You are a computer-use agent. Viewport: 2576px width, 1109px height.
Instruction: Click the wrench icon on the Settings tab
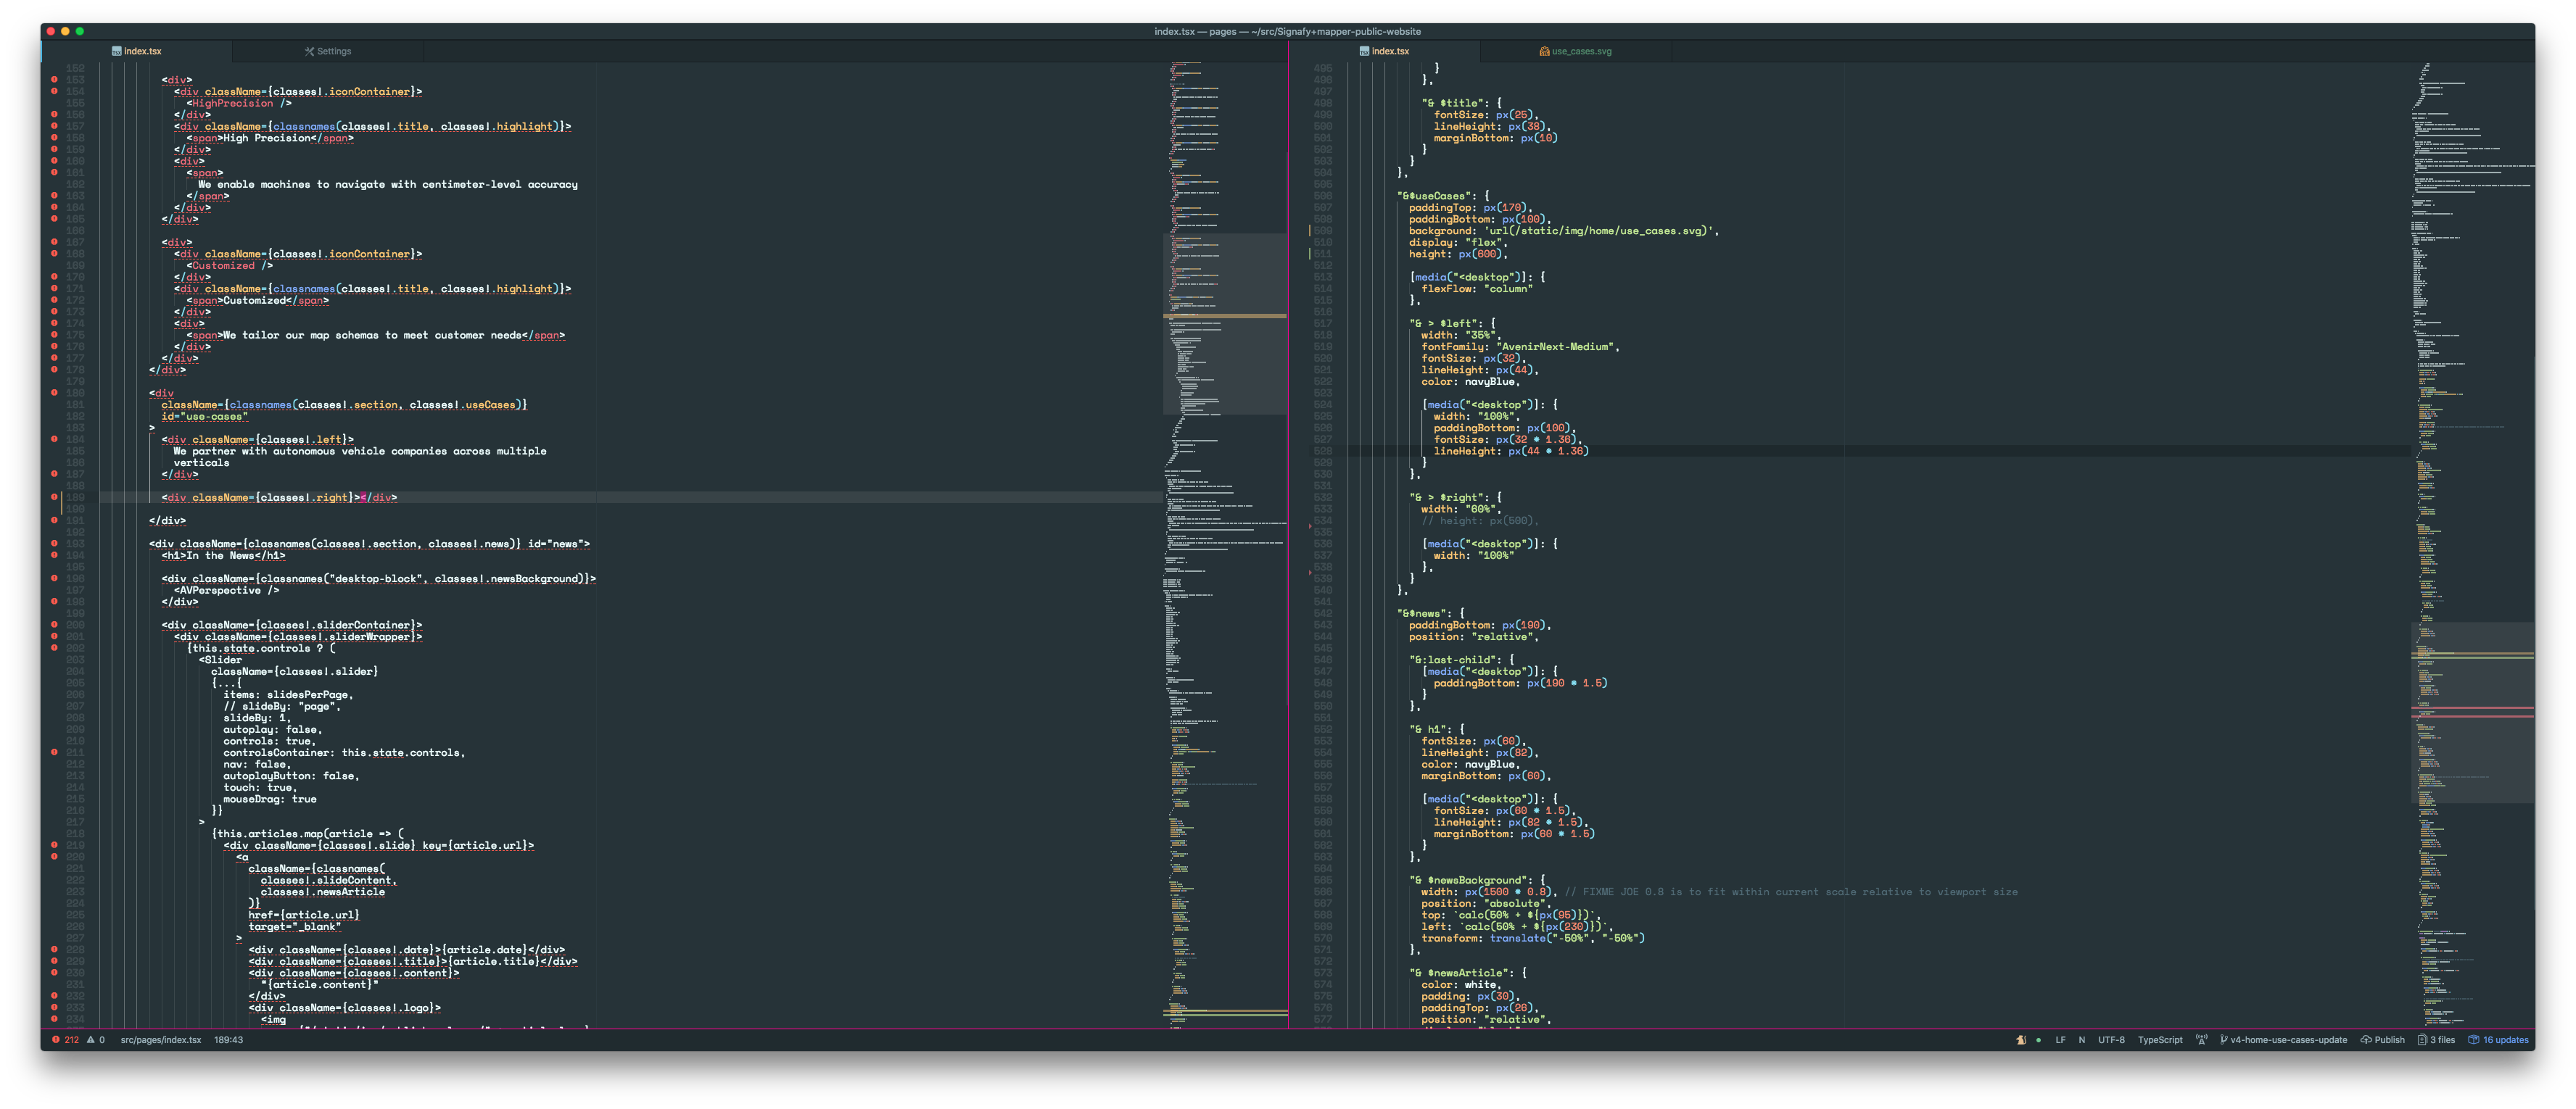310,51
